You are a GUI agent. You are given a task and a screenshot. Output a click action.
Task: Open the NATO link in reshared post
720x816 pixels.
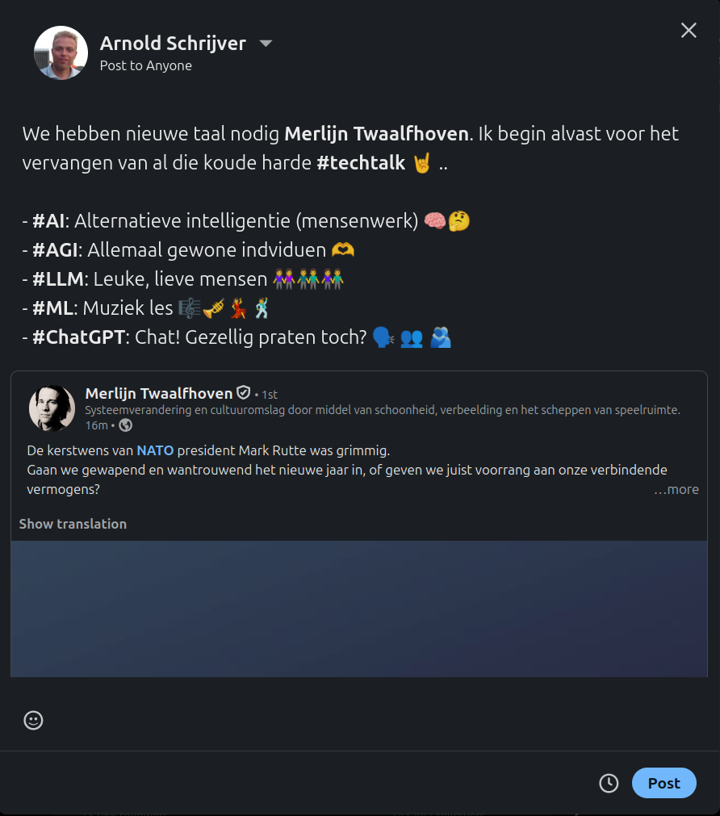155,450
